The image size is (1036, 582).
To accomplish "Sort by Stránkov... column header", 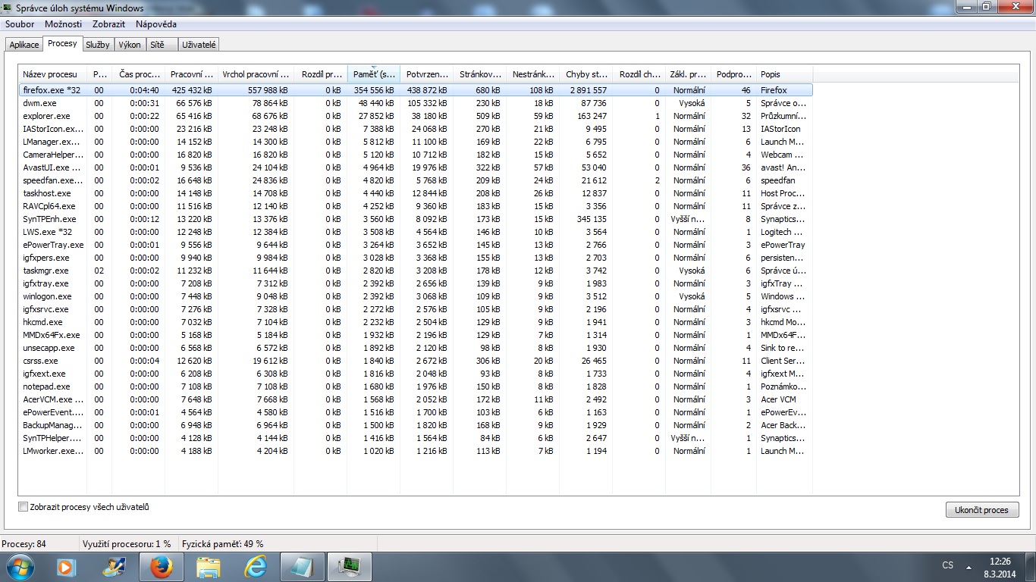I will pyautogui.click(x=480, y=74).
